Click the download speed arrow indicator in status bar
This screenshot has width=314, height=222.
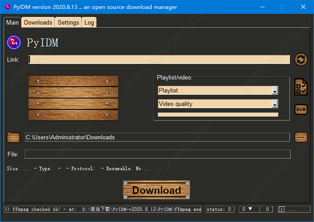pos(250,209)
